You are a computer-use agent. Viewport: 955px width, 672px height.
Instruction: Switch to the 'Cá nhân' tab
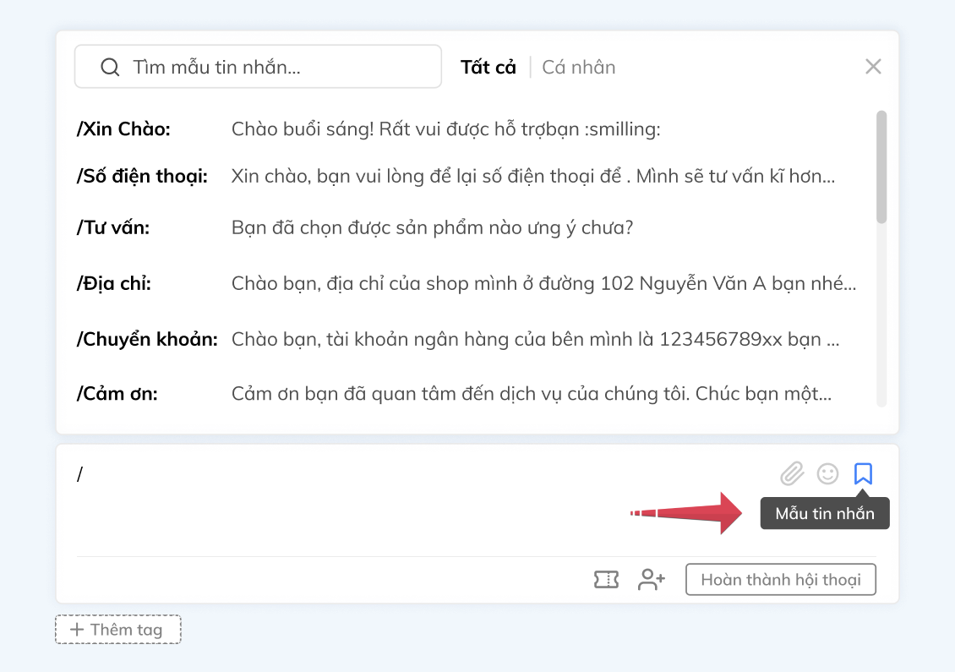pyautogui.click(x=578, y=67)
